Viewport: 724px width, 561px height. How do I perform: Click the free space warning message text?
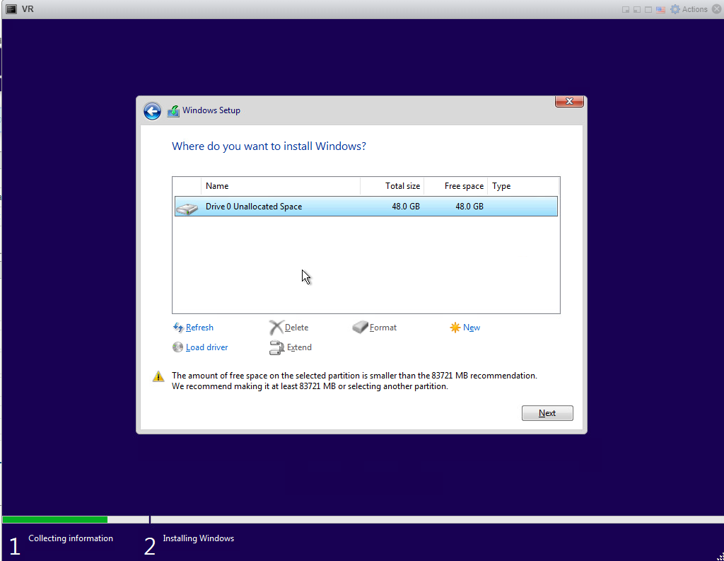354,381
